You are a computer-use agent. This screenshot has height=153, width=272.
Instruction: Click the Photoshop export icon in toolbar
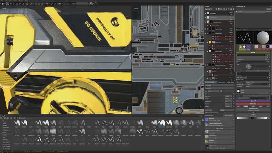91,4
